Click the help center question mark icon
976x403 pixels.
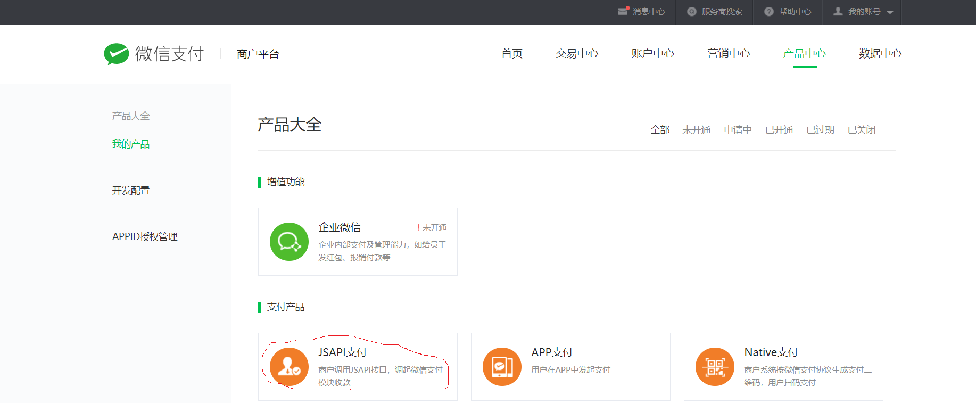[769, 11]
